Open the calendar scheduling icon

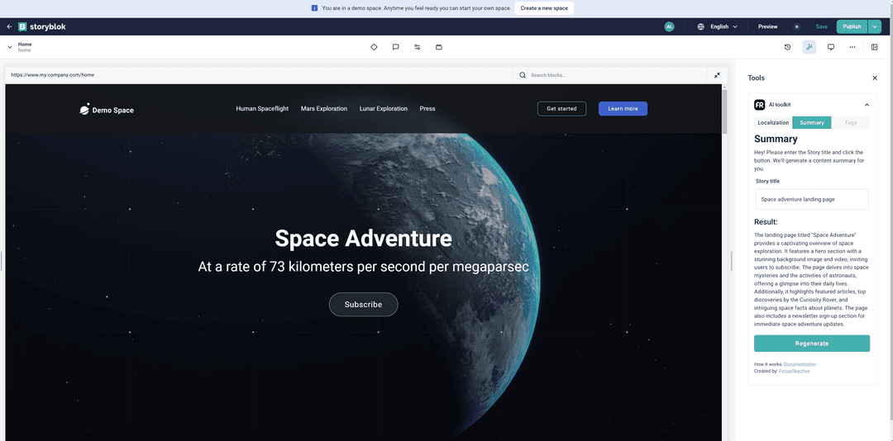[438, 47]
